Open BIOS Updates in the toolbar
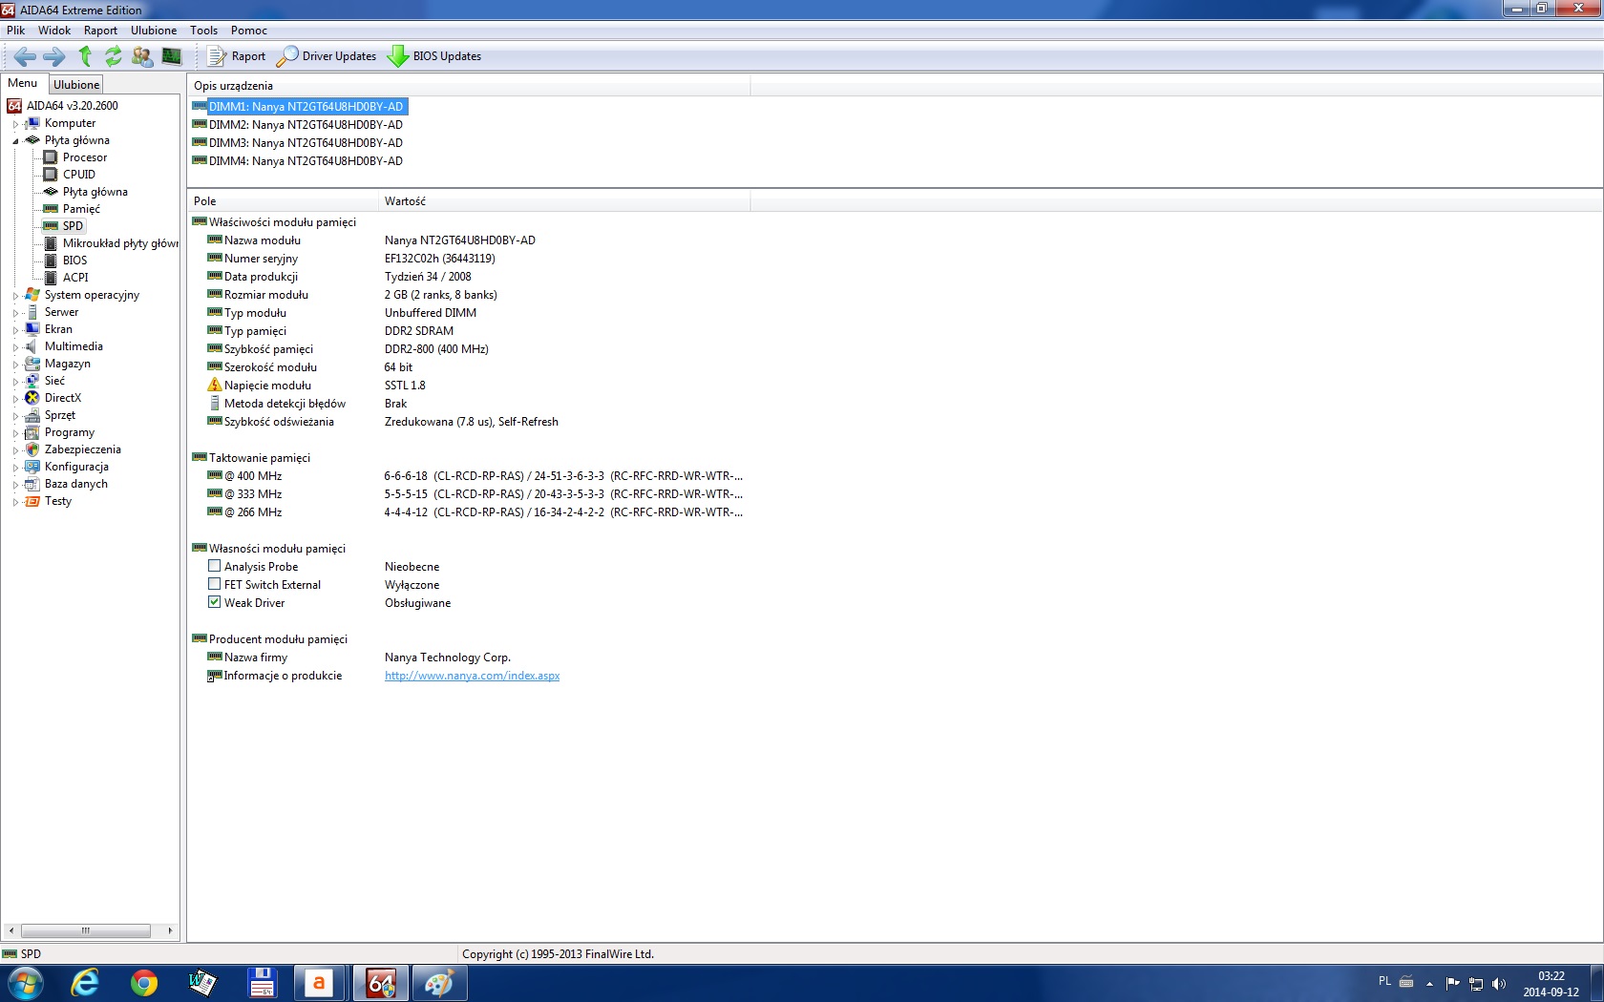The width and height of the screenshot is (1604, 1002). tap(434, 56)
